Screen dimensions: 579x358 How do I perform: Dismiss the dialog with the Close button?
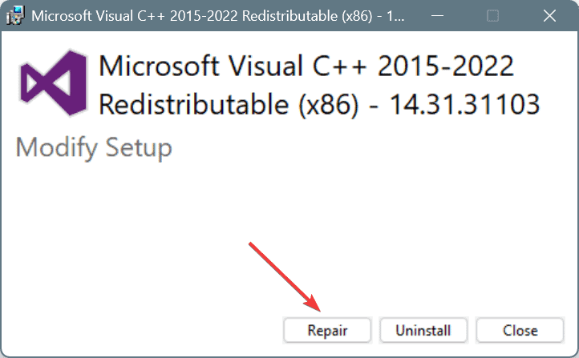(520, 330)
